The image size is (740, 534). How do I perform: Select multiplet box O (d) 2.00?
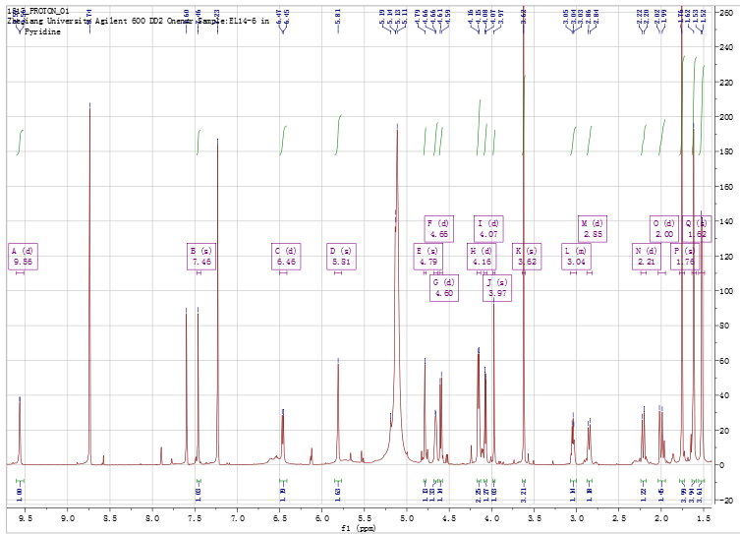(x=664, y=229)
